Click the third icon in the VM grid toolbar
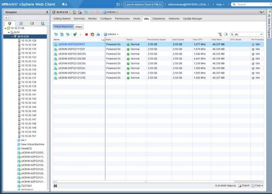The height and width of the screenshot is (194, 272). (x=68, y=34)
